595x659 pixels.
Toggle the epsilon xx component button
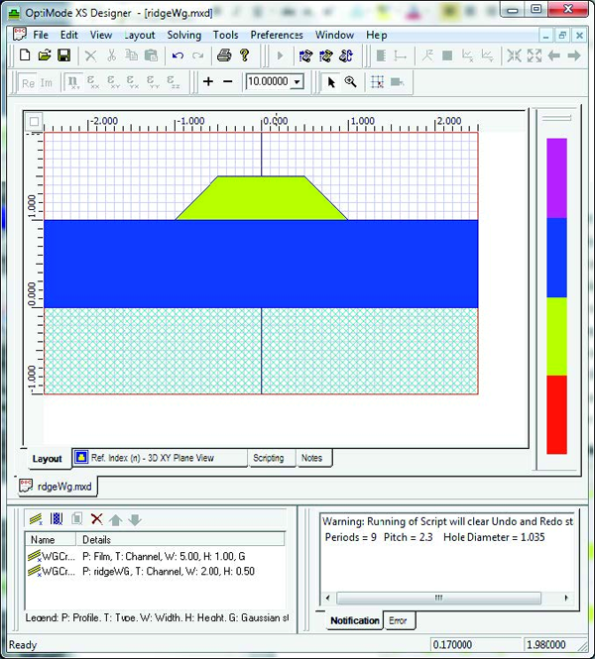pos(92,82)
